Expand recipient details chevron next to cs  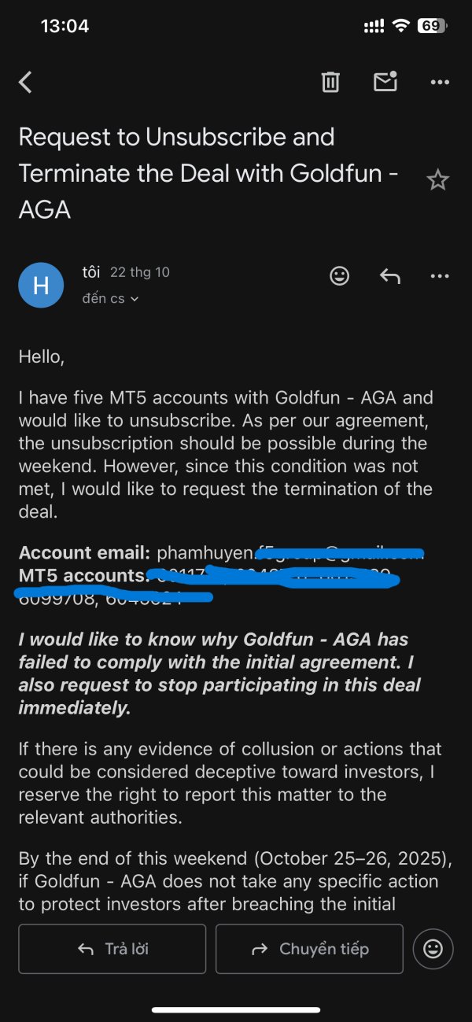pyautogui.click(x=135, y=299)
